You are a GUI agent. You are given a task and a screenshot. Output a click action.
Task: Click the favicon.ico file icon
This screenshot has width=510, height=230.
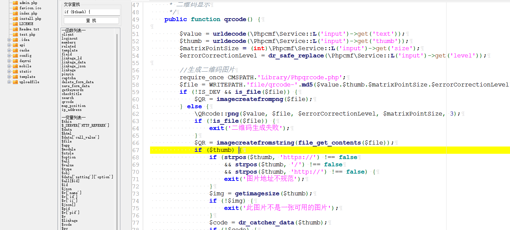pyautogui.click(x=15, y=8)
